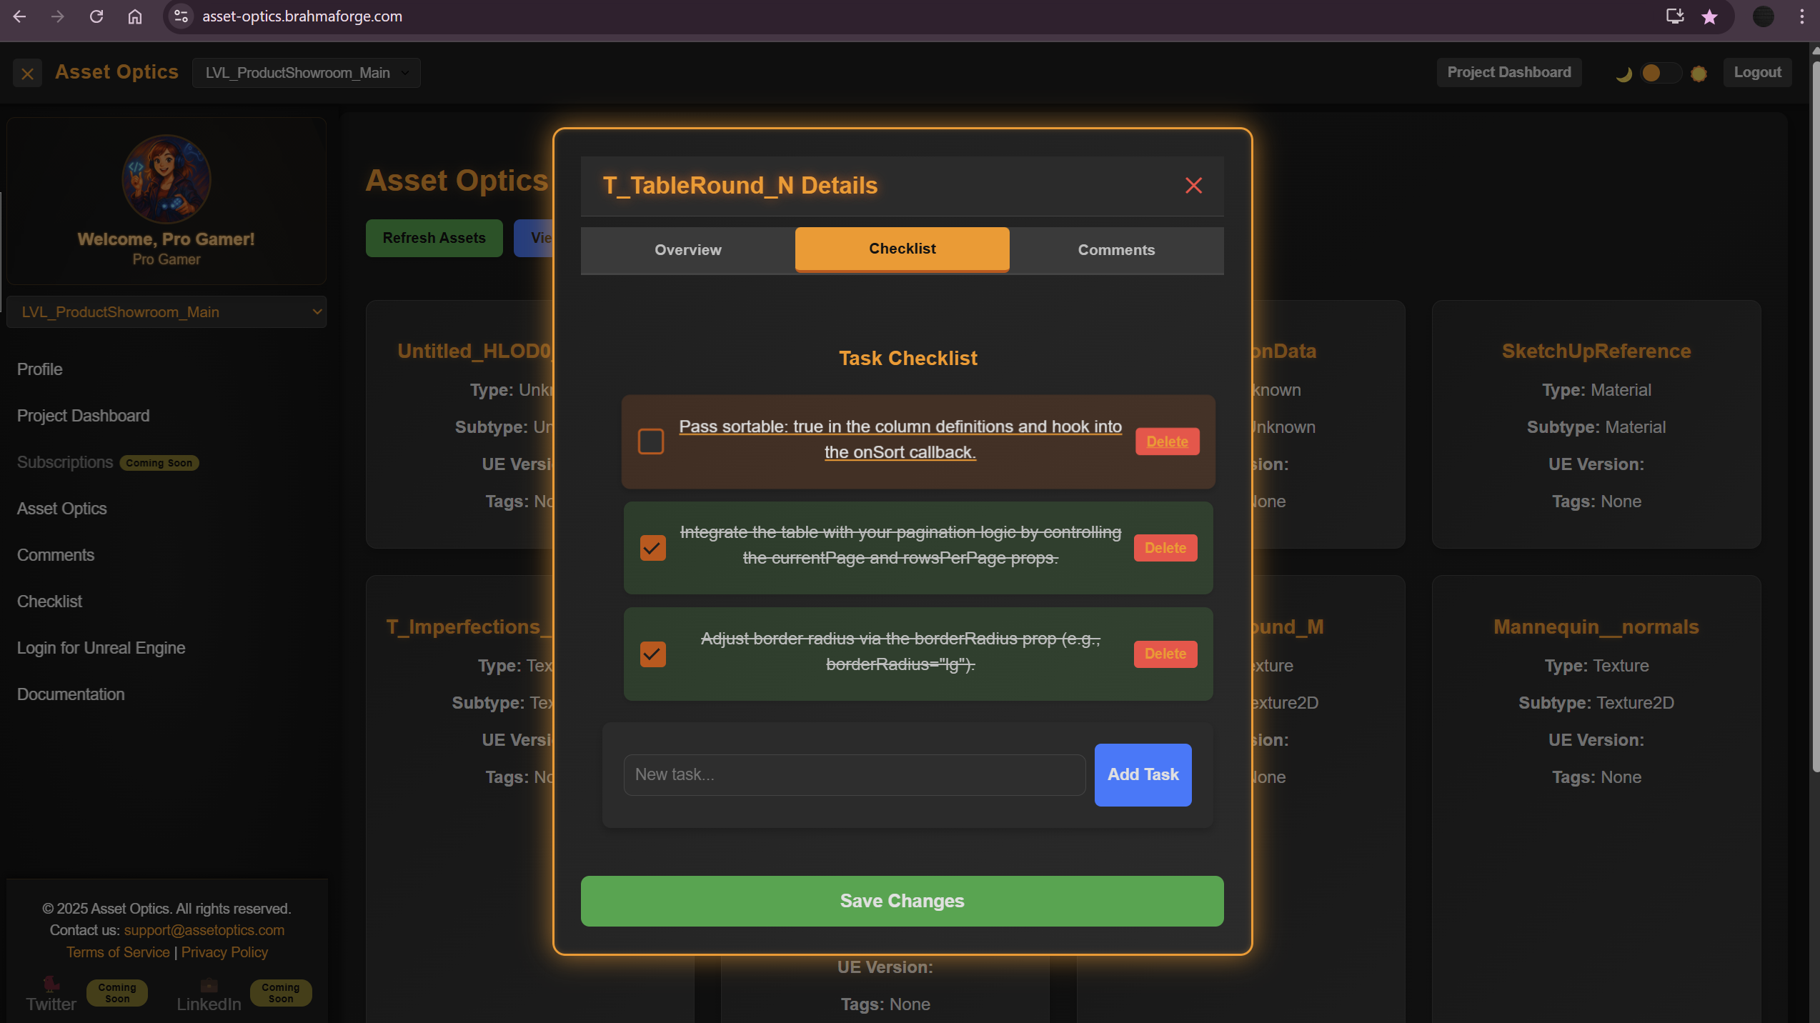1820x1023 pixels.
Task: Select the sun icon for light theme
Action: pos(1699,74)
